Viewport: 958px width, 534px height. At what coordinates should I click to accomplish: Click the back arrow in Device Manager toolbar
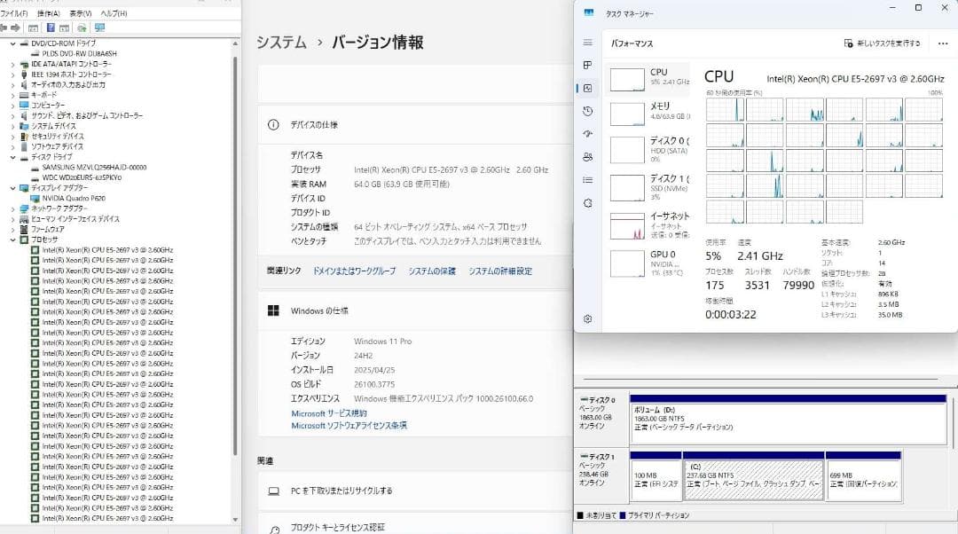(x=5, y=27)
